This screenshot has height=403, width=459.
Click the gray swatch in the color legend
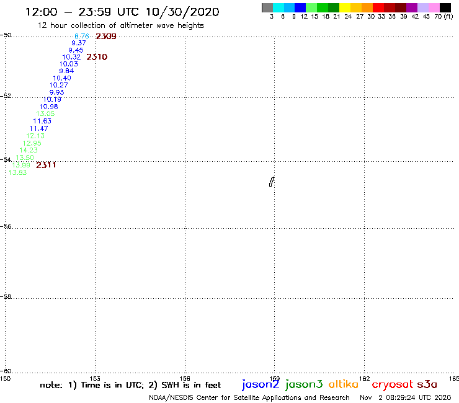point(267,7)
